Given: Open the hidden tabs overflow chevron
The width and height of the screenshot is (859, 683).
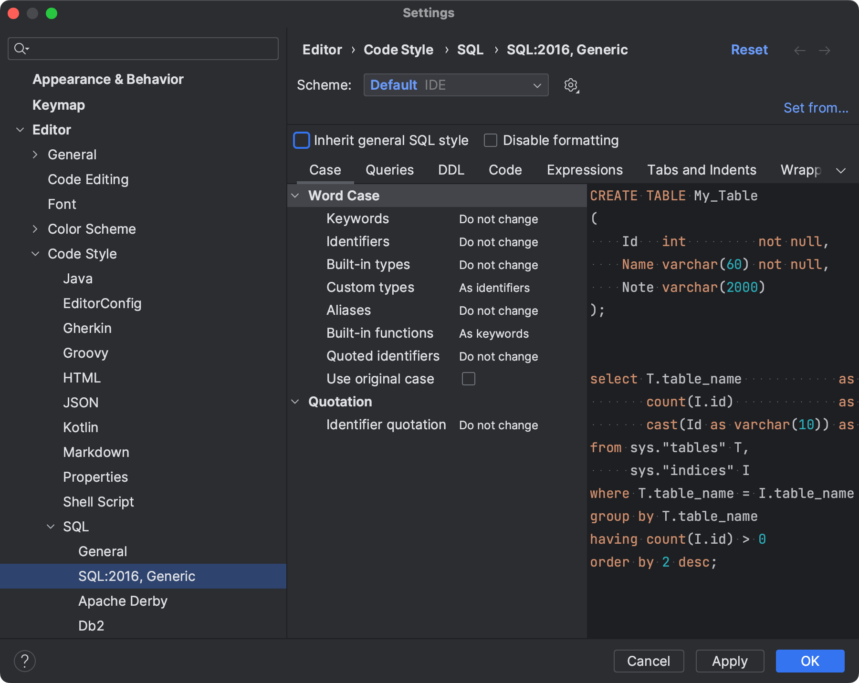Looking at the screenshot, I should point(841,170).
